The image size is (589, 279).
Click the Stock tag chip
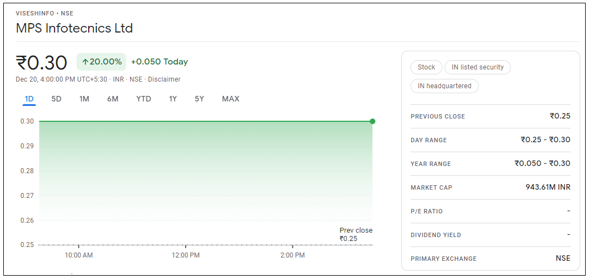[x=426, y=67]
